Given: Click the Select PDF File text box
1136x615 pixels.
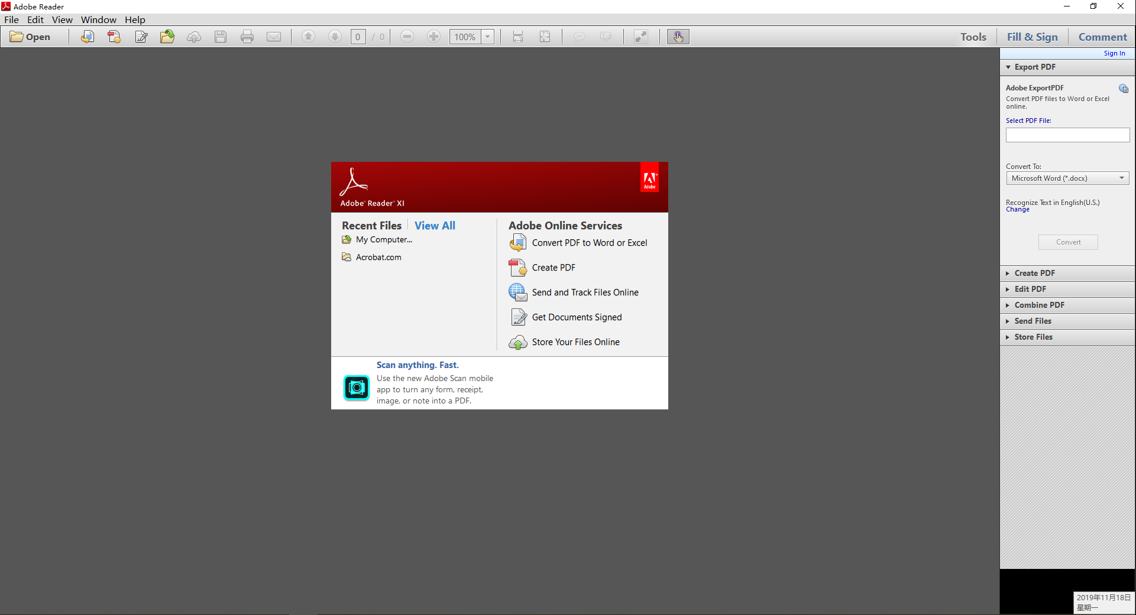Looking at the screenshot, I should pyautogui.click(x=1067, y=135).
